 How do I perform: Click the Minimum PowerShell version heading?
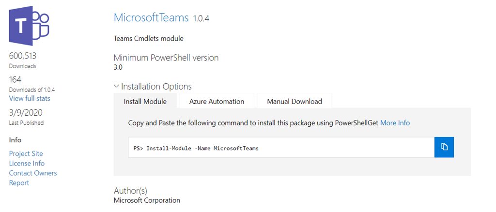[x=166, y=58]
